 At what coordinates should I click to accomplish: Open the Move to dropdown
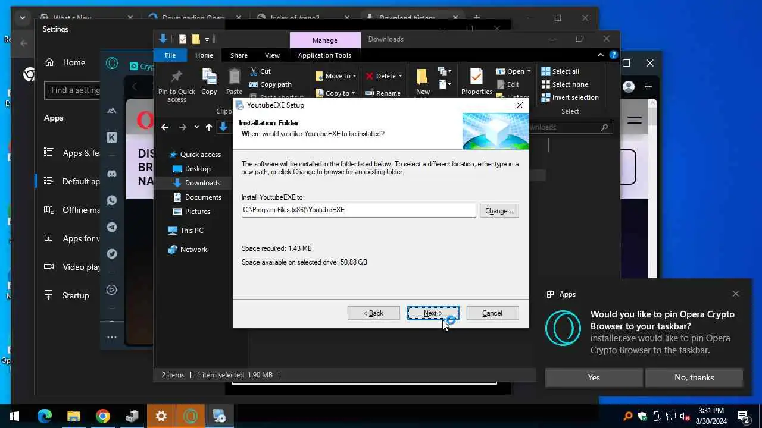pyautogui.click(x=336, y=76)
